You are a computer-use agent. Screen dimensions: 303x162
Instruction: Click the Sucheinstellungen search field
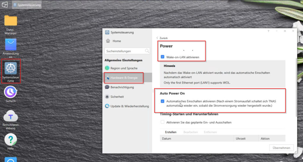coord(124,51)
